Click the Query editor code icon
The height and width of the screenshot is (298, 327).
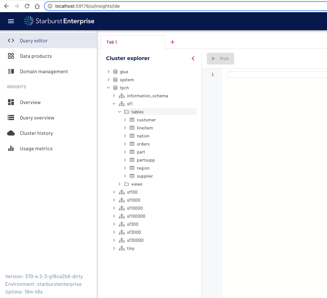coord(11,40)
